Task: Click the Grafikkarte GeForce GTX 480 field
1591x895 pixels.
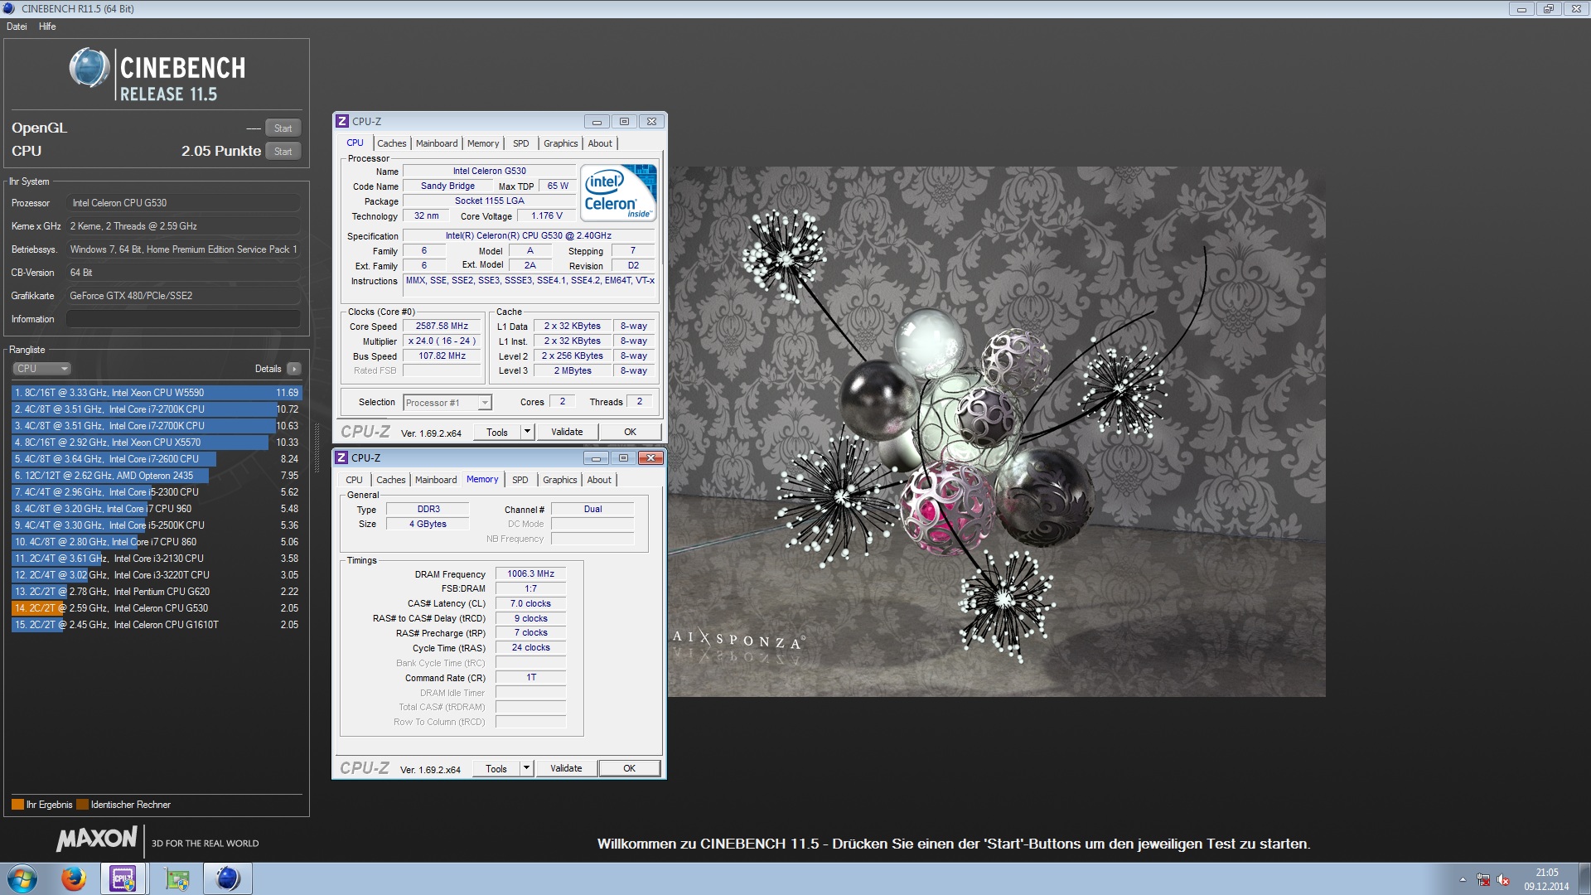Action: click(x=183, y=296)
